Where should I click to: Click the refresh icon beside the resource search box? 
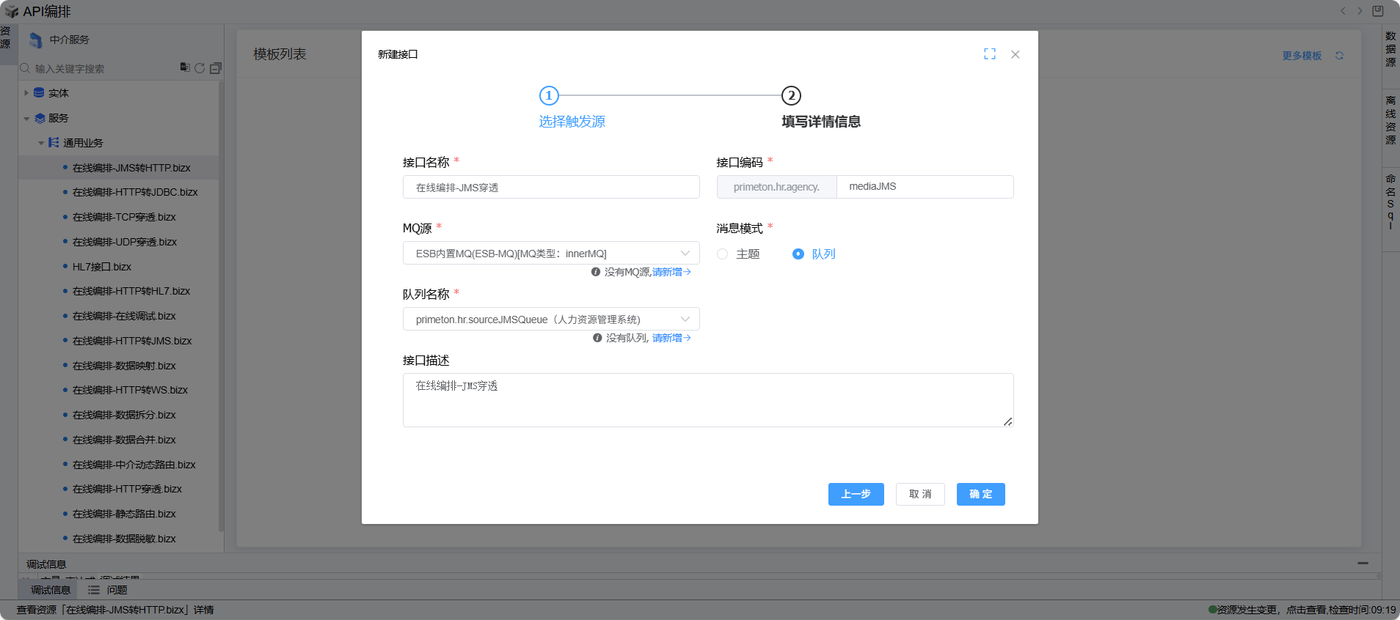[x=200, y=68]
